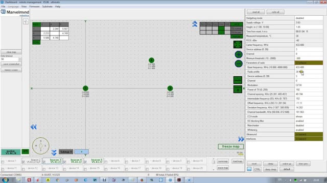The width and height of the screenshot is (327, 183).
Task: Toggle the beacon 2 checkbox
Action: (24, 162)
